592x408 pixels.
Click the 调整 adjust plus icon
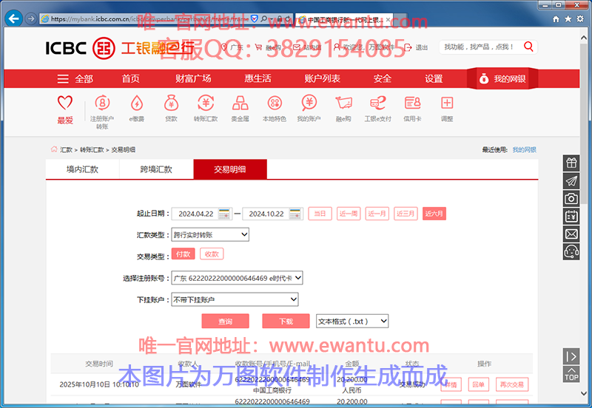(x=447, y=103)
